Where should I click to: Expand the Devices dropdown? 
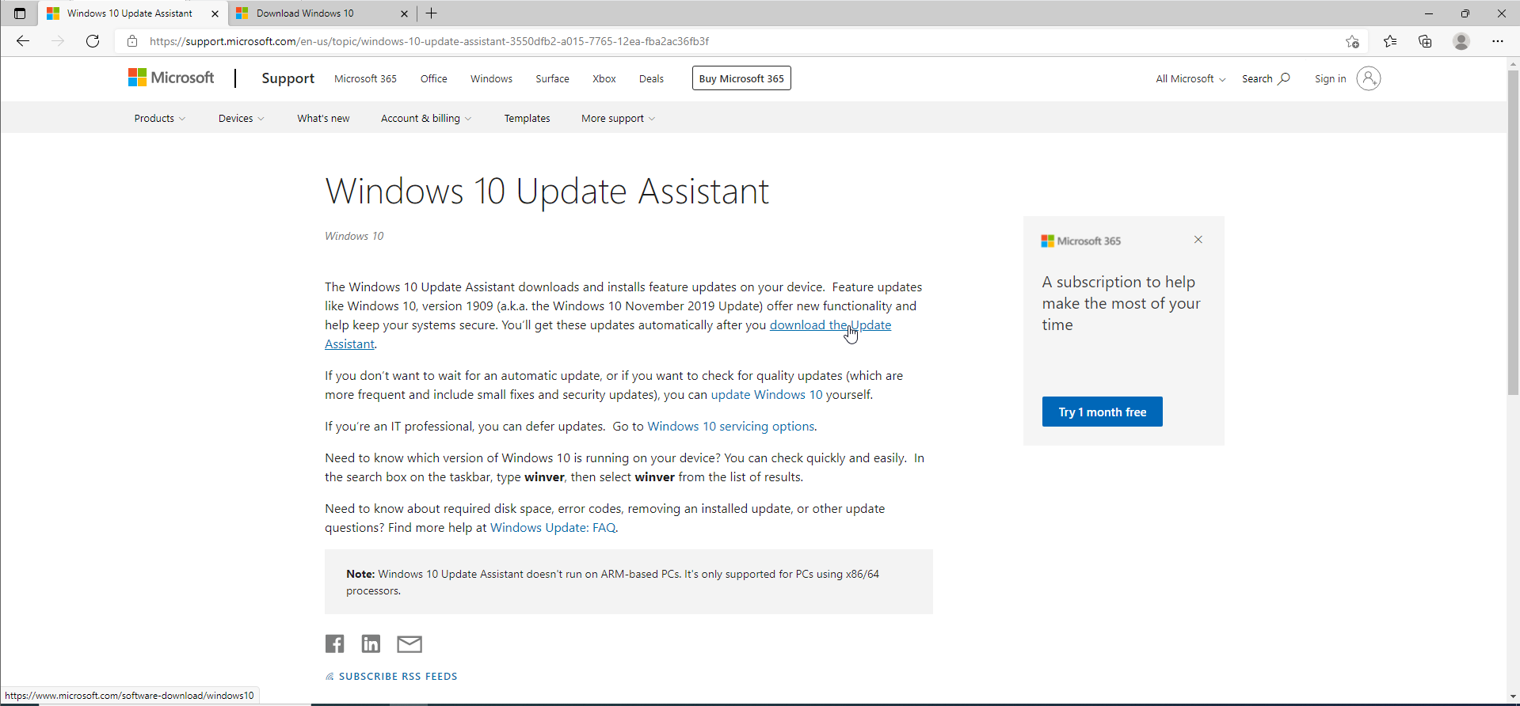[241, 118]
